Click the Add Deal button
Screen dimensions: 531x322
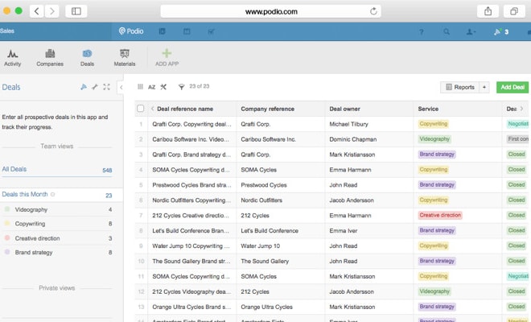tap(512, 87)
